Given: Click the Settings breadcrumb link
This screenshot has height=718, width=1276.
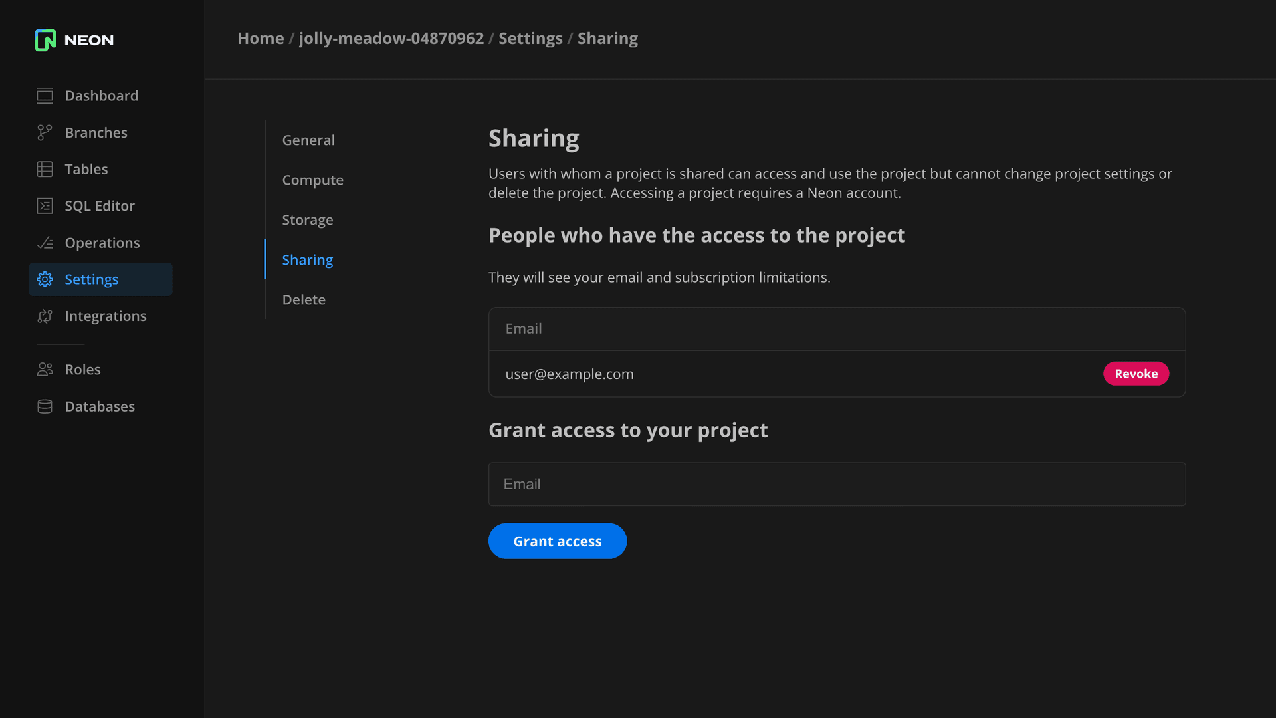Looking at the screenshot, I should 530,39.
